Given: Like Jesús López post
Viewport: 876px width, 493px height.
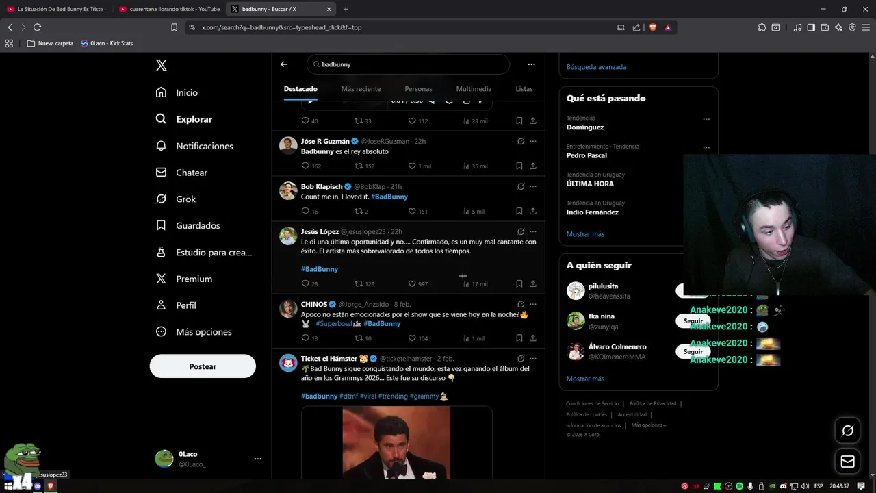Looking at the screenshot, I should pos(412,283).
